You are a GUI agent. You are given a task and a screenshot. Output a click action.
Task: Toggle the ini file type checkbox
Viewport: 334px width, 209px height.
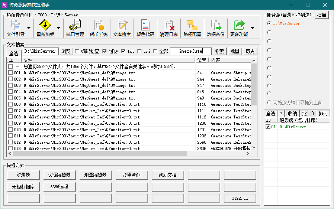point(139,51)
